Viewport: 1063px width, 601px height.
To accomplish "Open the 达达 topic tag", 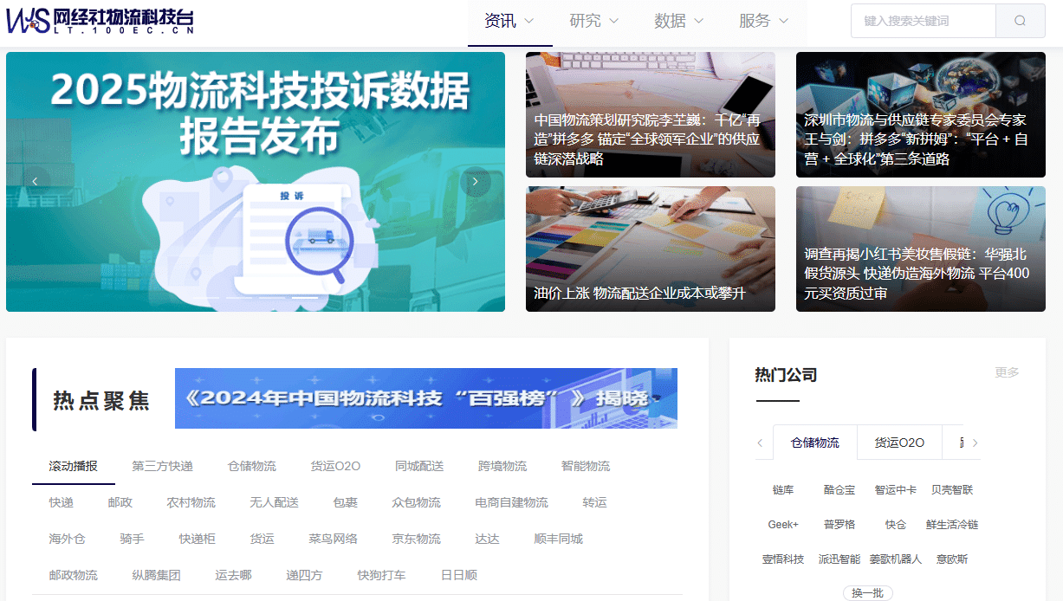I will pos(488,539).
